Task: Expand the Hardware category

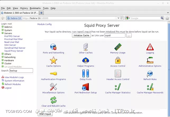Action: tap(2, 60)
